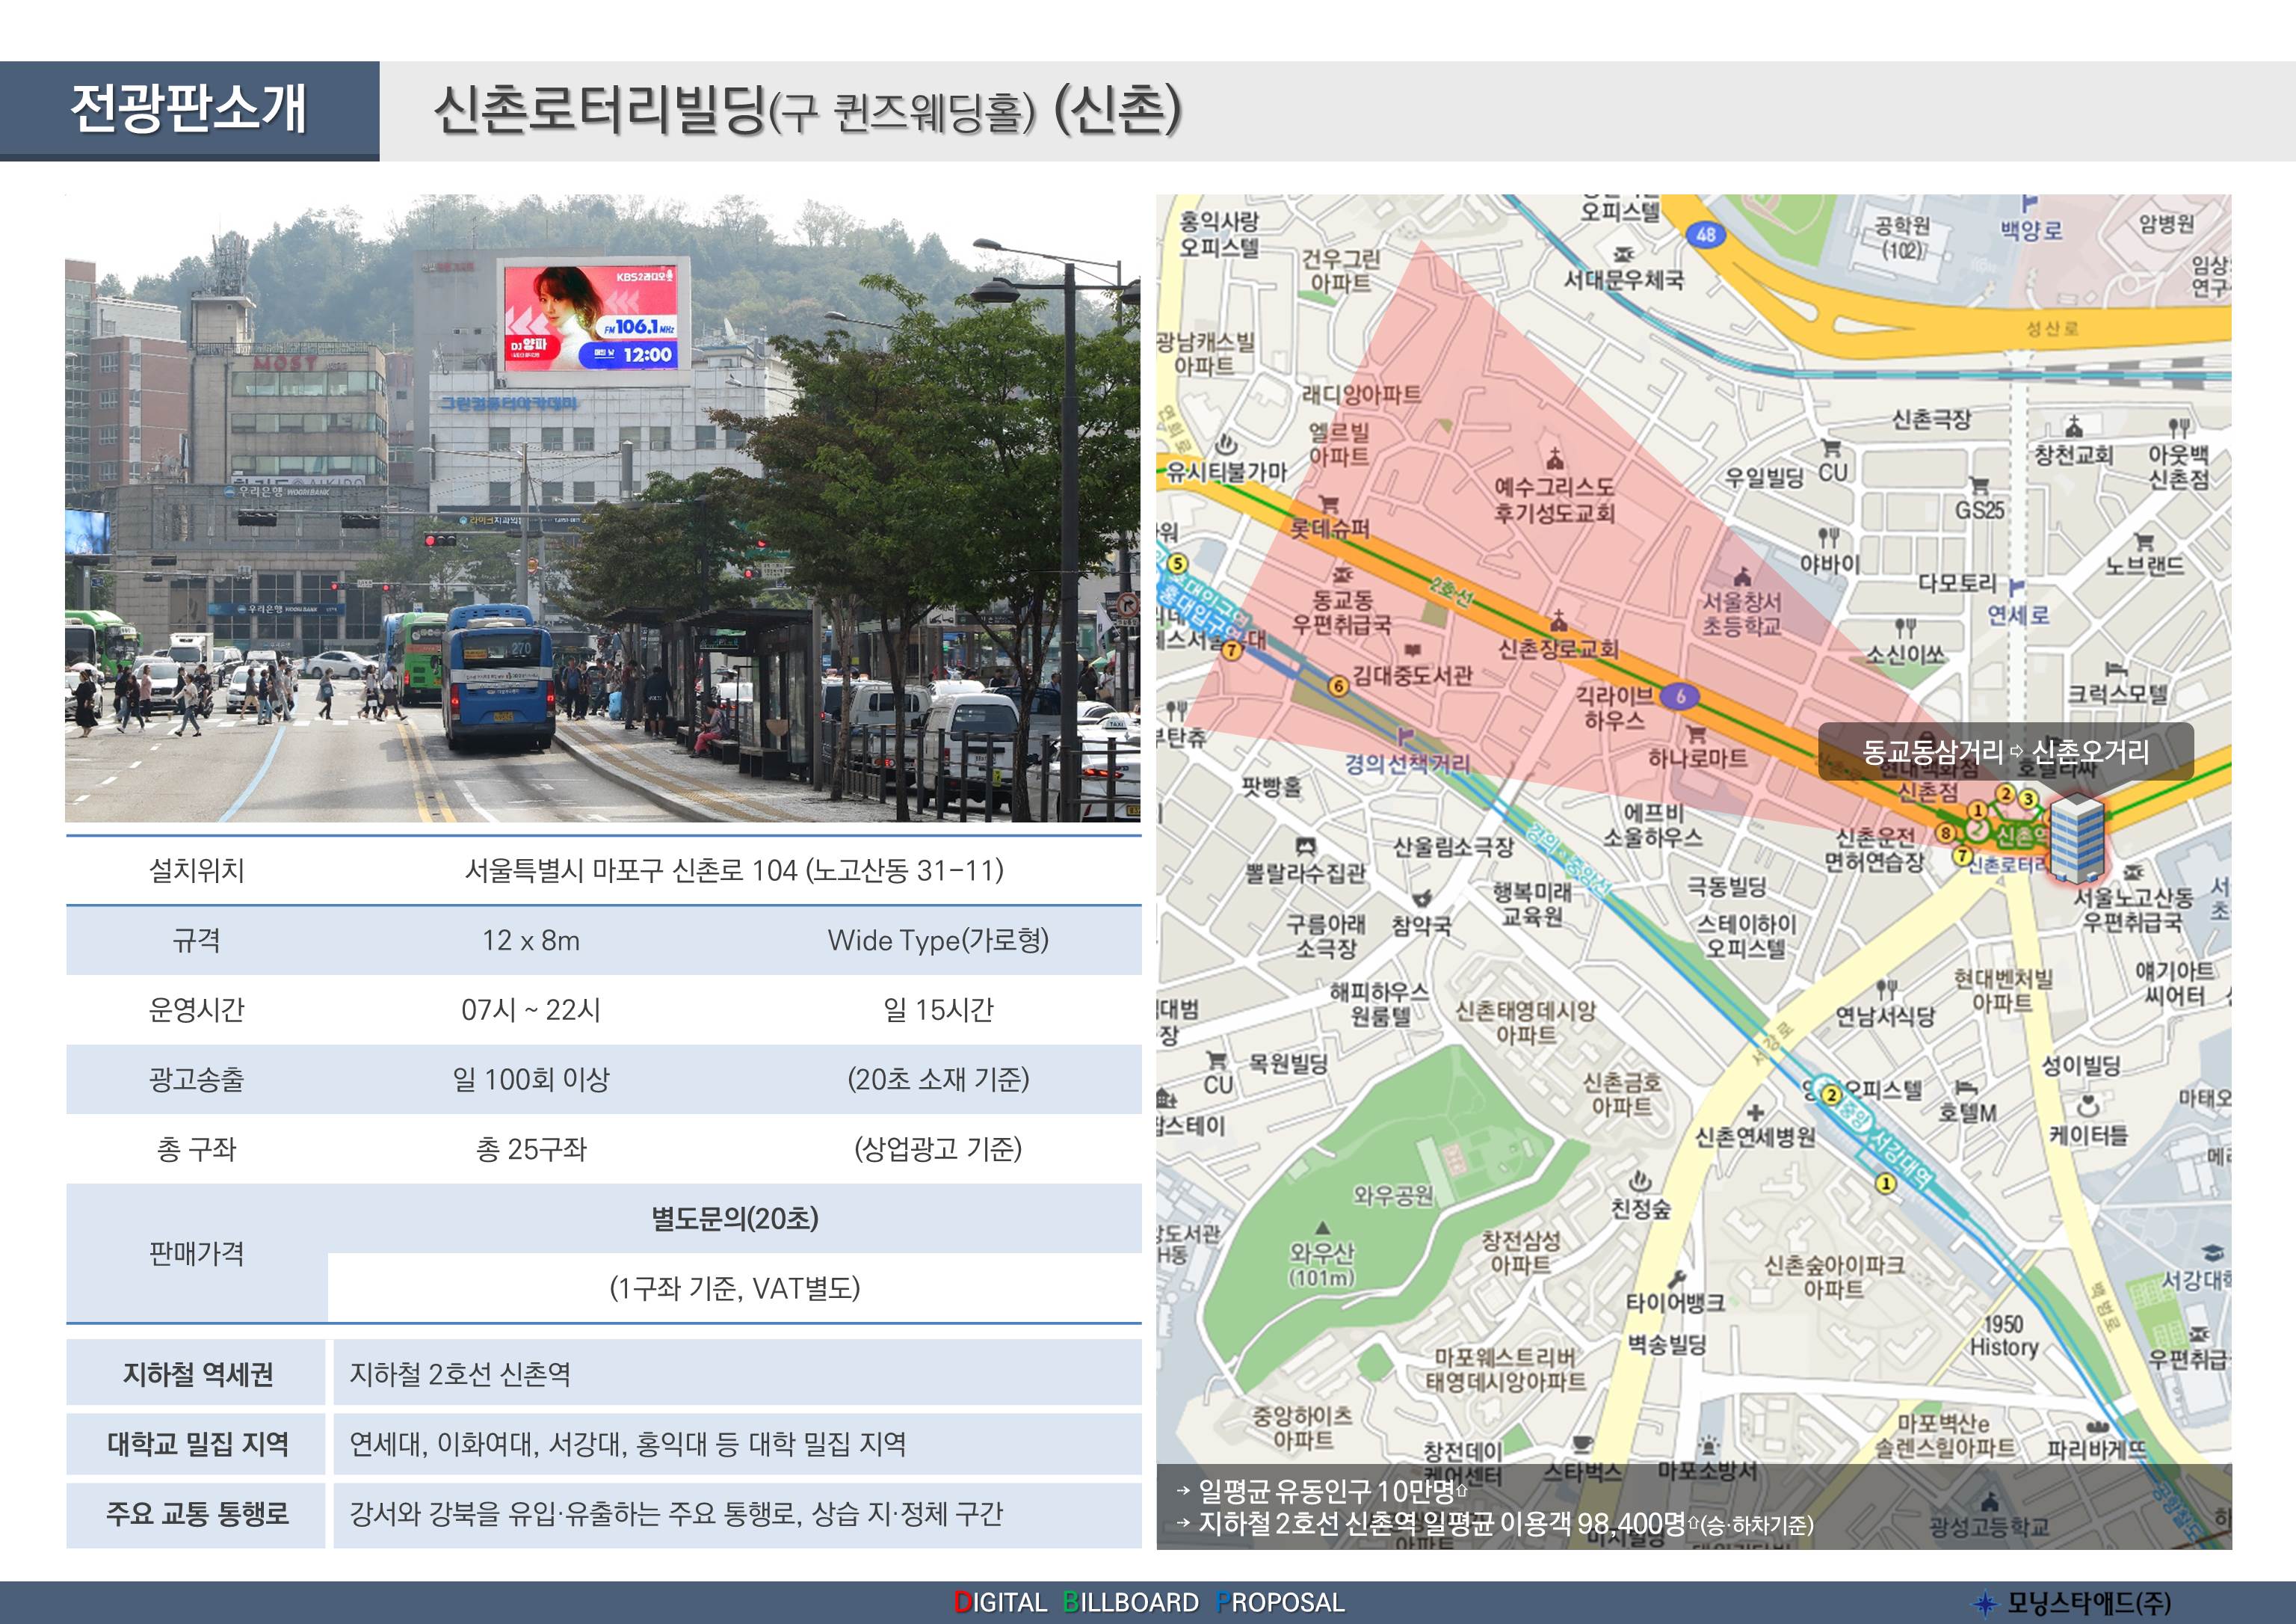This screenshot has height=1624, width=2296.
Task: Click the blue route 48 road marker
Action: coord(1705,234)
